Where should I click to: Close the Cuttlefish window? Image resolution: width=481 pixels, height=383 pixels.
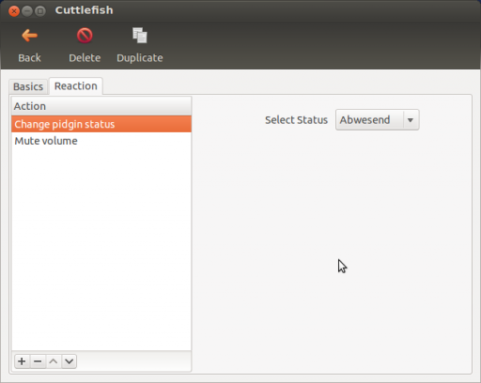pyautogui.click(x=14, y=11)
